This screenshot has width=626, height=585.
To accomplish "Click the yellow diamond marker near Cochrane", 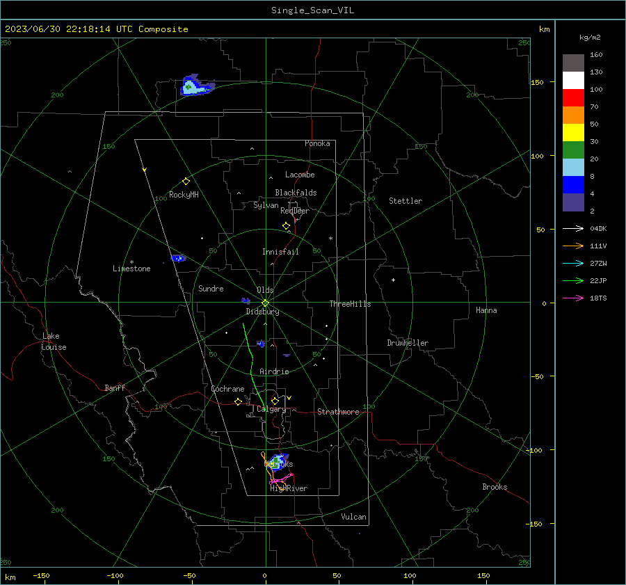I will tap(238, 402).
